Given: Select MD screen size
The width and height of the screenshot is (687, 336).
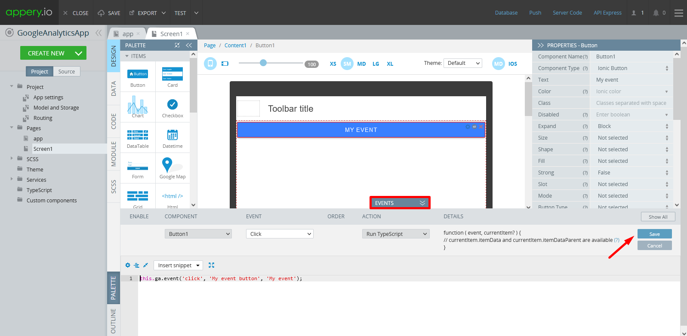Looking at the screenshot, I should pyautogui.click(x=361, y=64).
